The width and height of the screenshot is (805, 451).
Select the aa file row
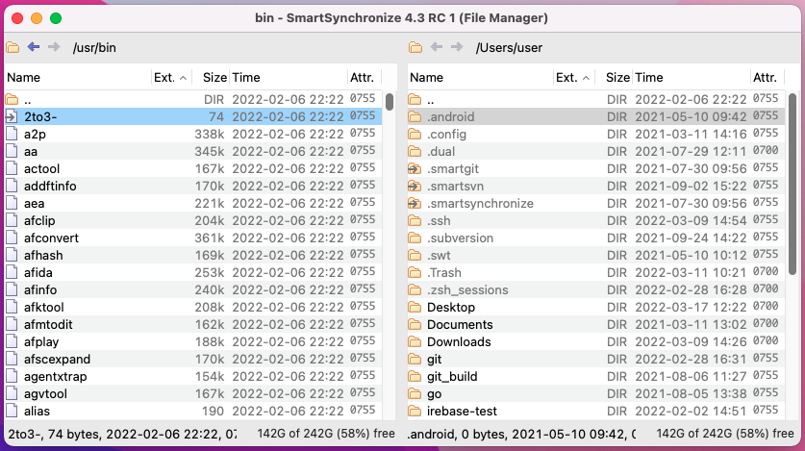click(193, 151)
